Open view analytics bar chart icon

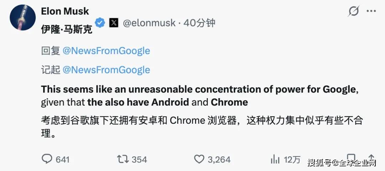pos(275,159)
